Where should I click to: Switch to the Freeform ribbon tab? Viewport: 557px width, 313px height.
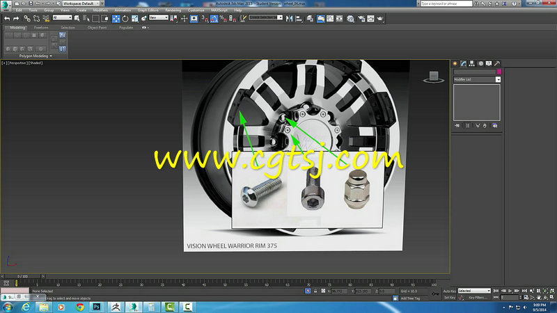pyautogui.click(x=41, y=27)
